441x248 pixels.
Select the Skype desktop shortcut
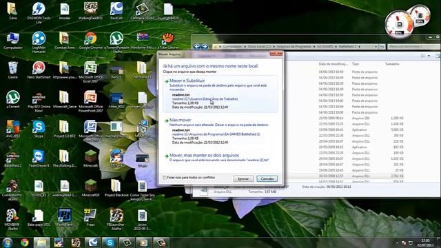(39, 129)
